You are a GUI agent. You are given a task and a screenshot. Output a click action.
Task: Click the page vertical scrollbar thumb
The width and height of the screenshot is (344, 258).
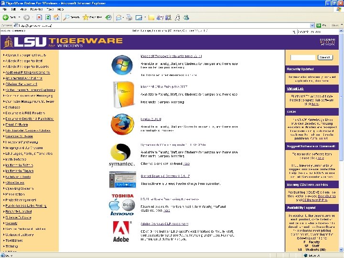[341, 97]
